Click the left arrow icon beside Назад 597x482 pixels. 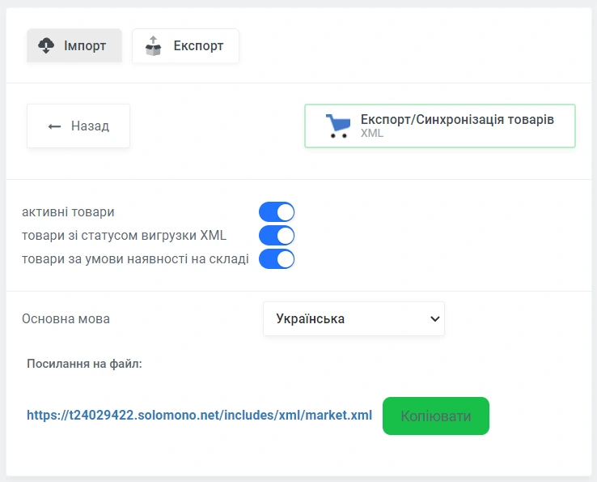[54, 126]
